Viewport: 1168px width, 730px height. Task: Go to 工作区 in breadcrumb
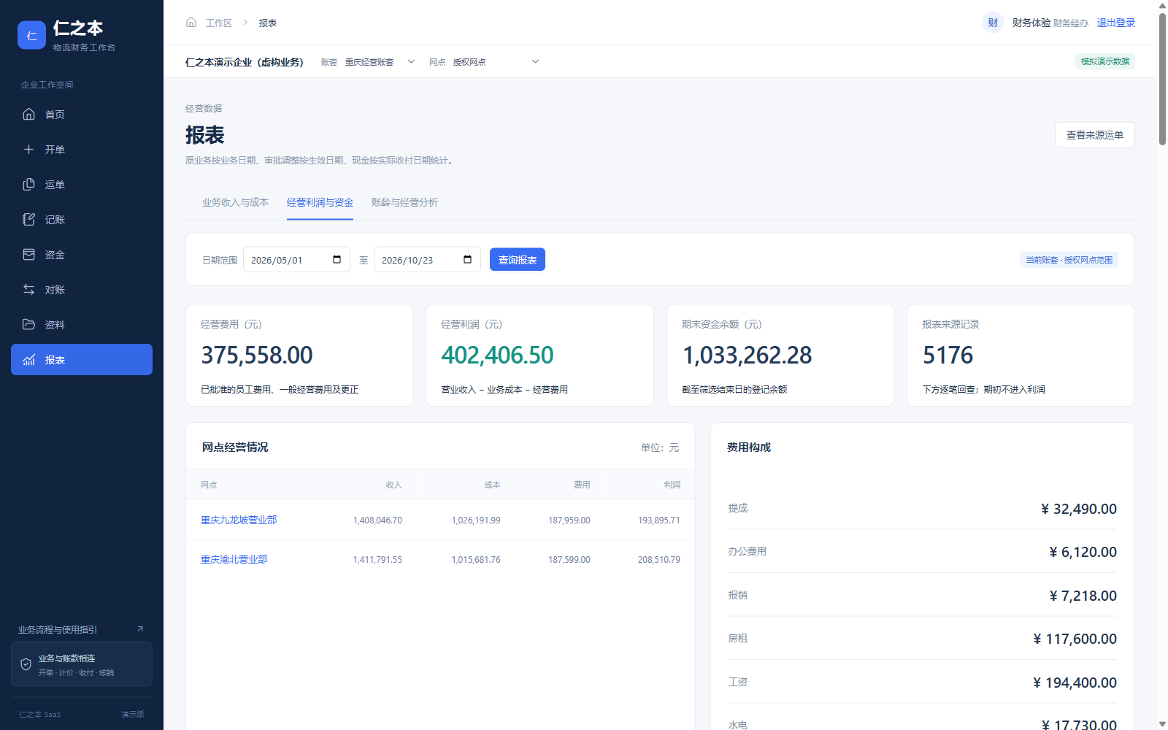[x=219, y=23]
